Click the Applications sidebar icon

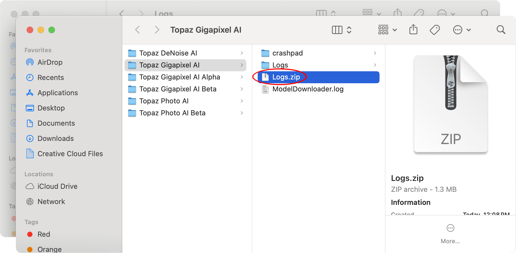coord(30,93)
